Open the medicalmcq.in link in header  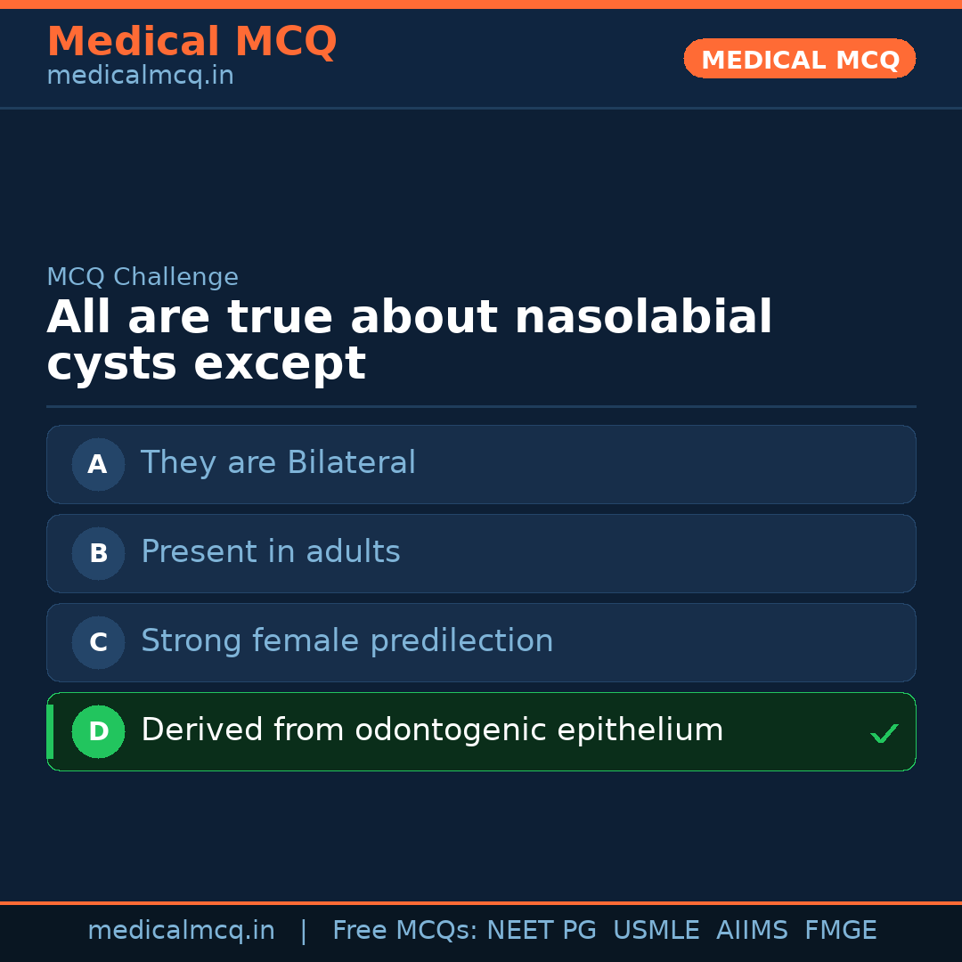[x=140, y=77]
